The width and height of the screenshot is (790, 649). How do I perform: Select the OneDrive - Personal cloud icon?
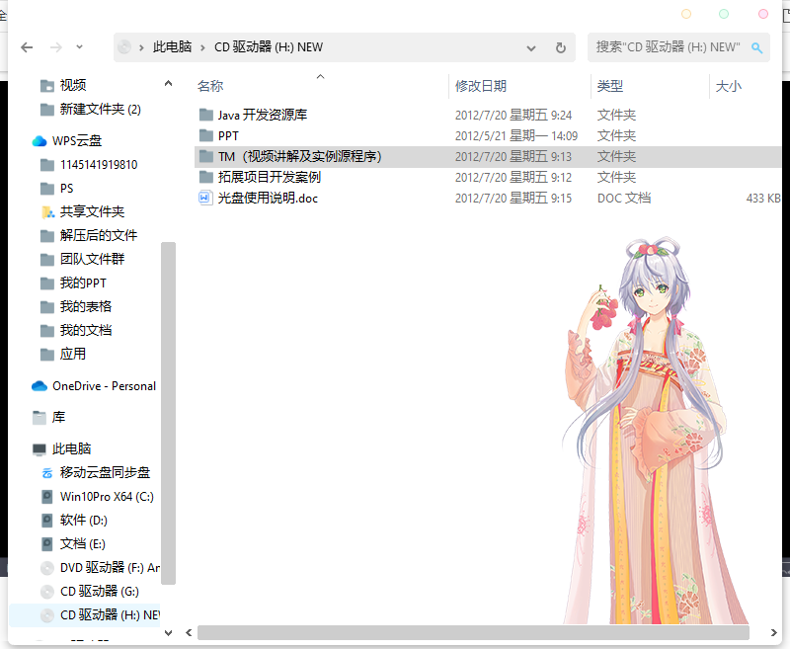point(39,386)
